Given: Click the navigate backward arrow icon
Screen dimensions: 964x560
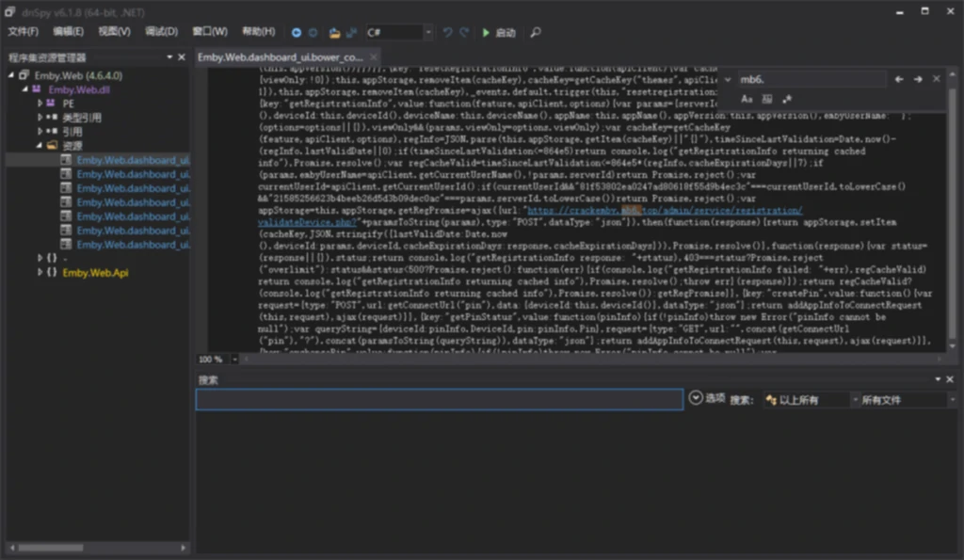Looking at the screenshot, I should tap(297, 32).
